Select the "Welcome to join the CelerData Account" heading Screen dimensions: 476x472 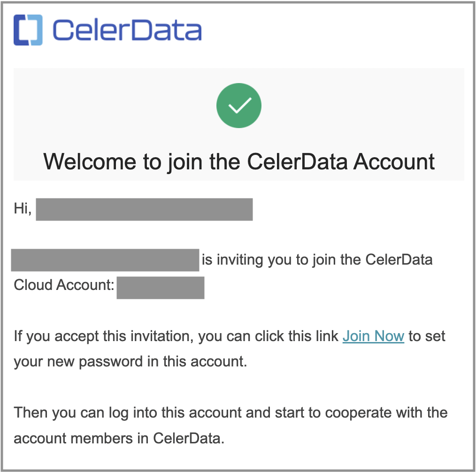tap(239, 162)
